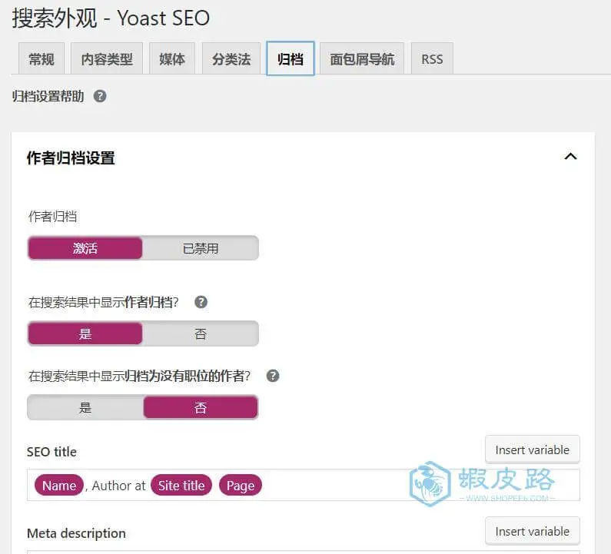Collapse the 作者归档设置 section chevron

click(570, 157)
